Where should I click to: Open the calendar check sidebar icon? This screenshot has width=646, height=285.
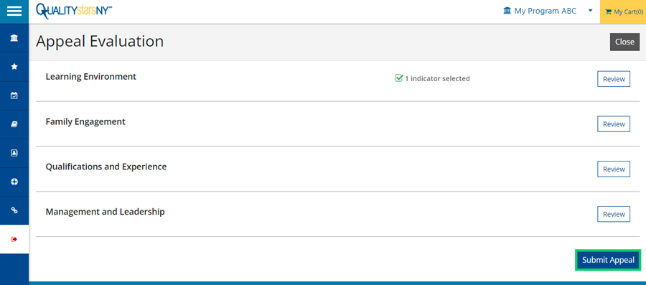pyautogui.click(x=14, y=95)
